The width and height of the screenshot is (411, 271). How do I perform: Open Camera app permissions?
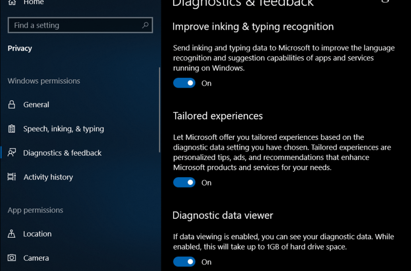pyautogui.click(x=36, y=258)
